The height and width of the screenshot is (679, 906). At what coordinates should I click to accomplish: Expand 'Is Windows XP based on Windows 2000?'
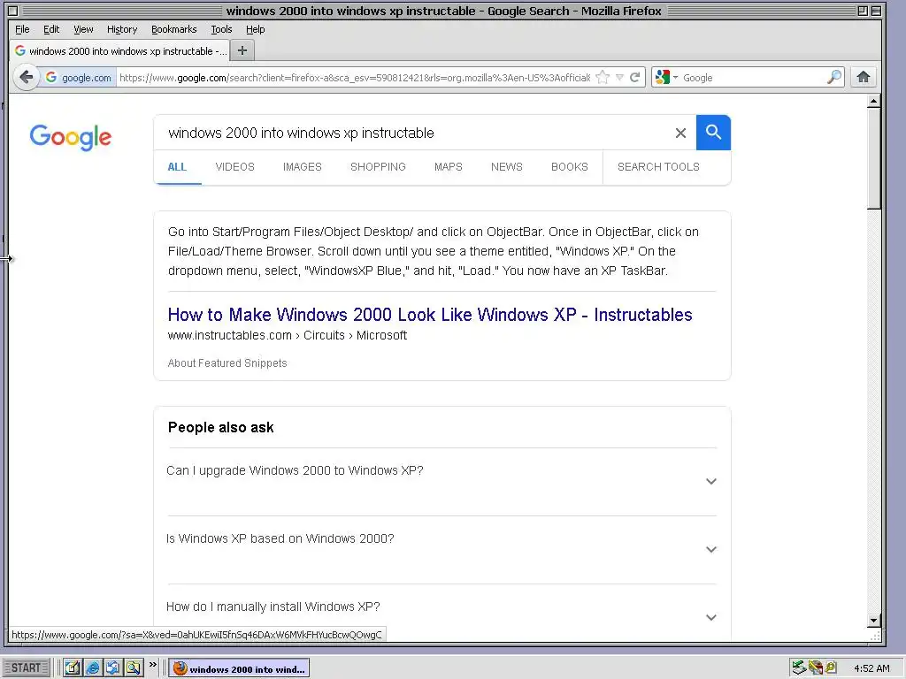(x=442, y=549)
